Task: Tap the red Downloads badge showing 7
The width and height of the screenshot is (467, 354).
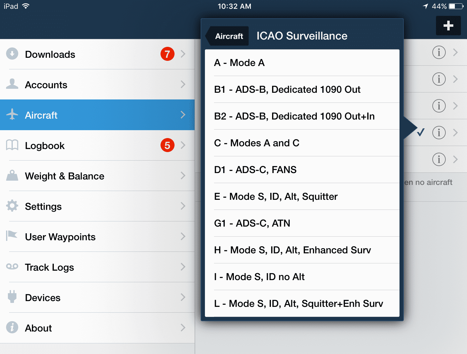Action: 167,54
